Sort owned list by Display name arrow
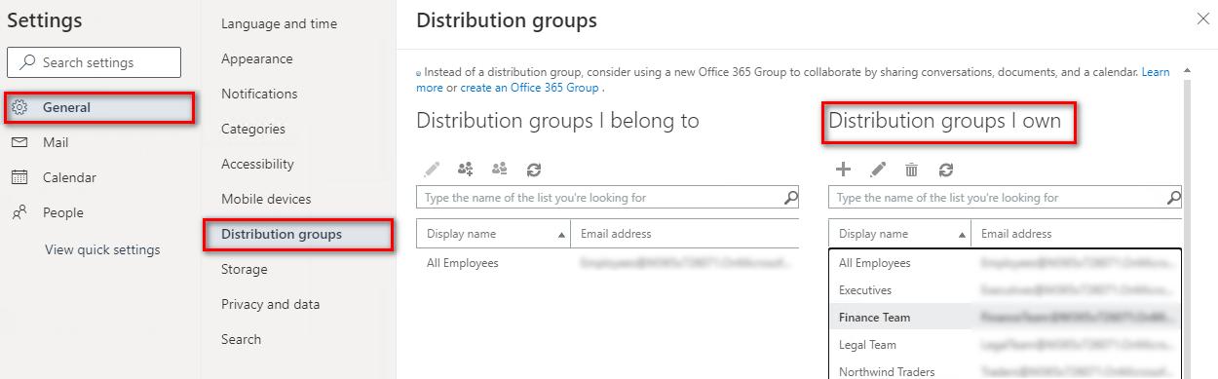Image resolution: width=1218 pixels, height=379 pixels. pyautogui.click(x=963, y=235)
